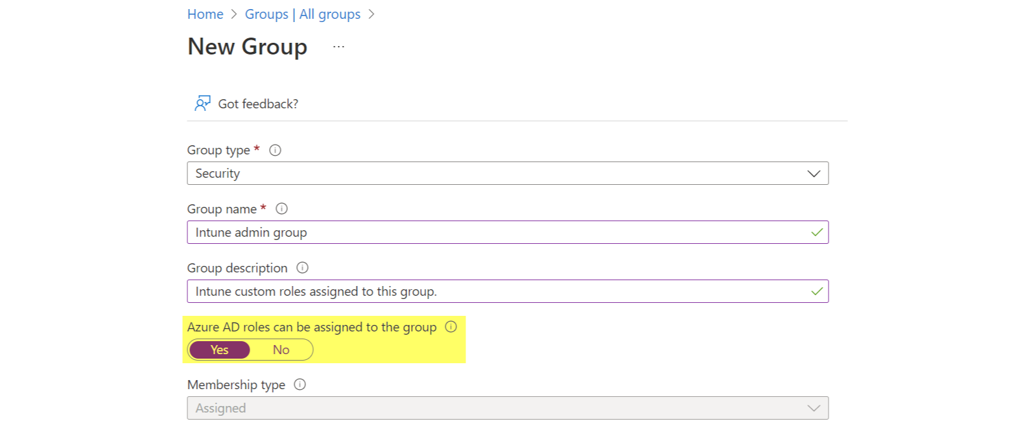1025x430 pixels.
Task: Click the Group description info icon
Action: click(x=303, y=268)
